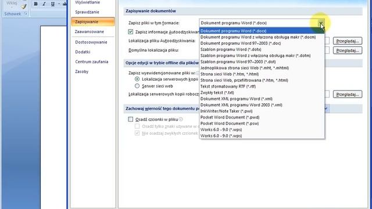Choose Strona sieci Web, przefiltrowana option
The image size is (372, 209).
click(262, 80)
